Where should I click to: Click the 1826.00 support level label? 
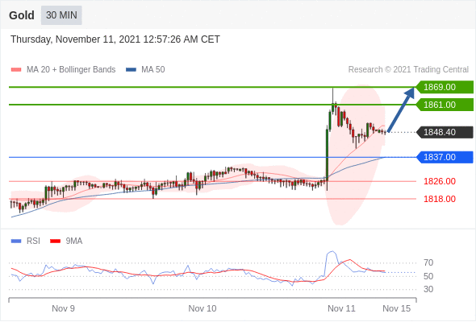(440, 181)
